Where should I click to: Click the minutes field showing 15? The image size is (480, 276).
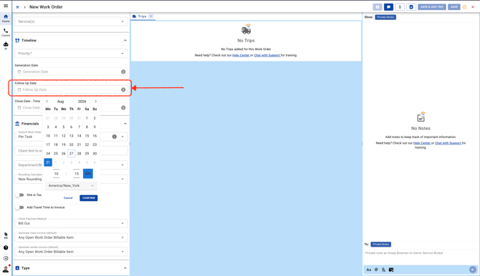pos(77,174)
